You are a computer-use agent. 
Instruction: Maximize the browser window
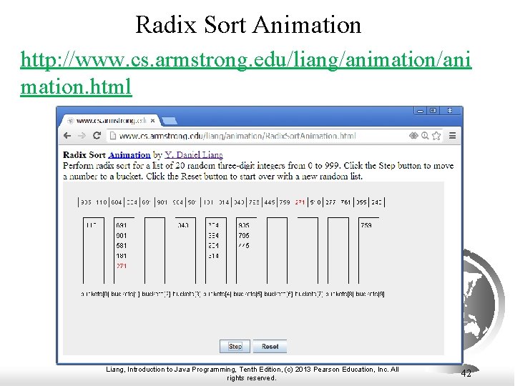tap(433, 111)
